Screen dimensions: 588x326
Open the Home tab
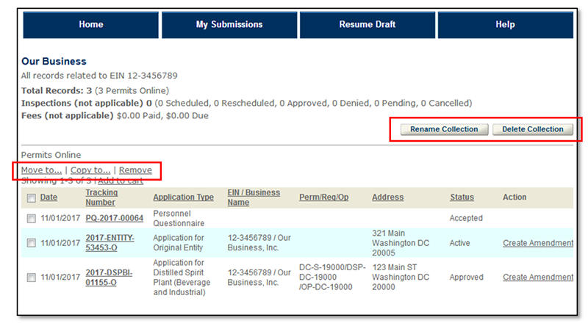click(x=91, y=24)
